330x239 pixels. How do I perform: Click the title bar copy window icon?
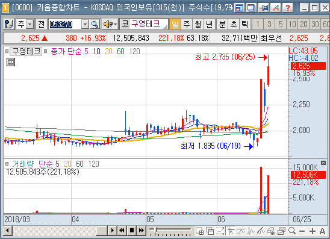coord(251,8)
